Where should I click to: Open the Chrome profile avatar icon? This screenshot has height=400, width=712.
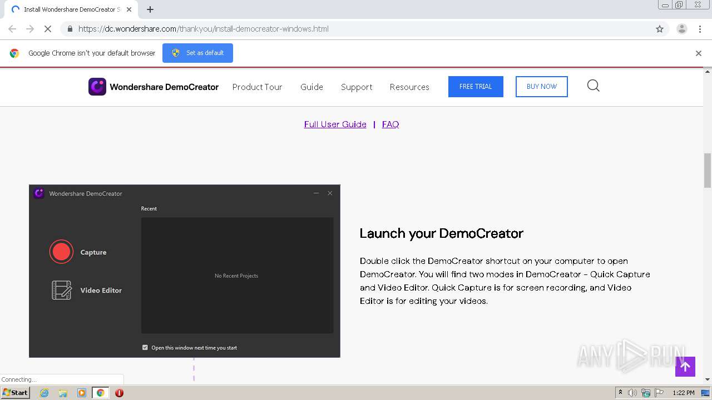tap(682, 29)
